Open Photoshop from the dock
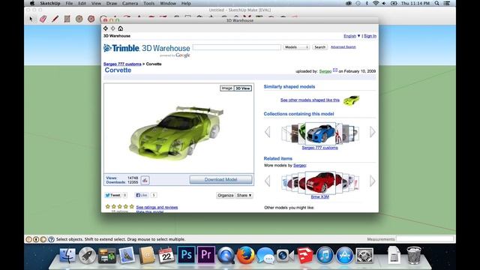 [187, 255]
